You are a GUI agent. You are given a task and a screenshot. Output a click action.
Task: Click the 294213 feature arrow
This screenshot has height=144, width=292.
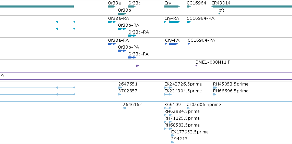coord(173,142)
